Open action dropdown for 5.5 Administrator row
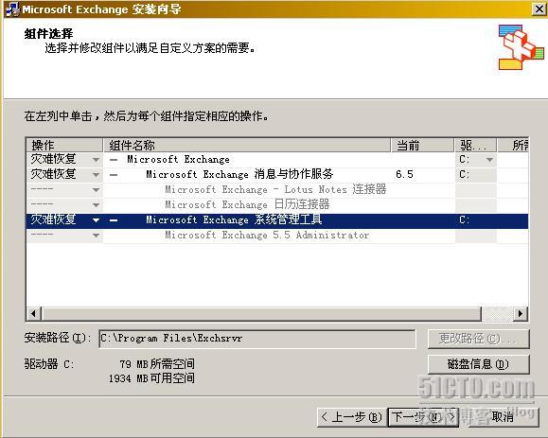 click(96, 236)
